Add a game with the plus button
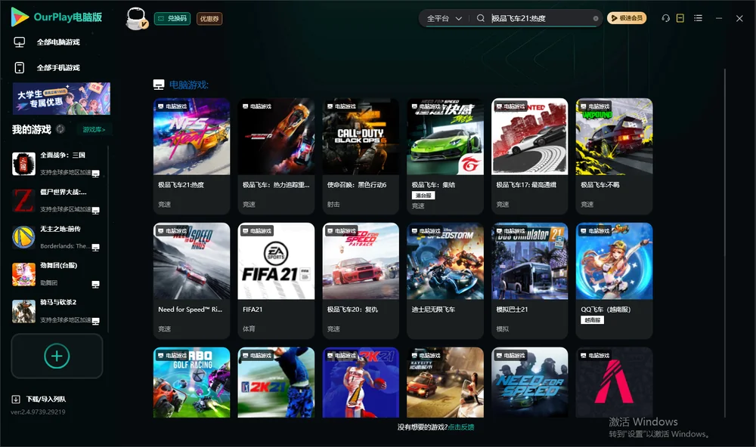This screenshot has height=447, width=756. pyautogui.click(x=57, y=356)
